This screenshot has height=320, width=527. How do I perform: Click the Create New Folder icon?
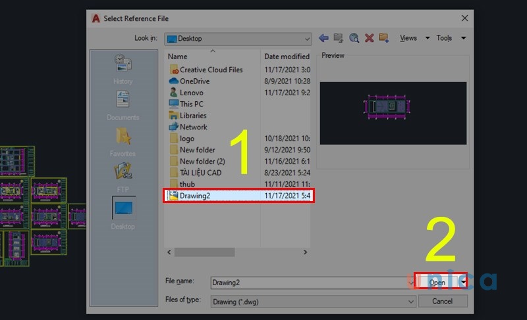[384, 38]
